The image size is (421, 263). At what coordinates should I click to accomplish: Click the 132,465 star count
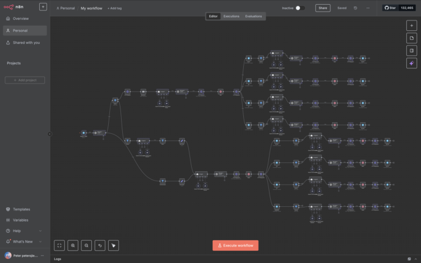[407, 8]
